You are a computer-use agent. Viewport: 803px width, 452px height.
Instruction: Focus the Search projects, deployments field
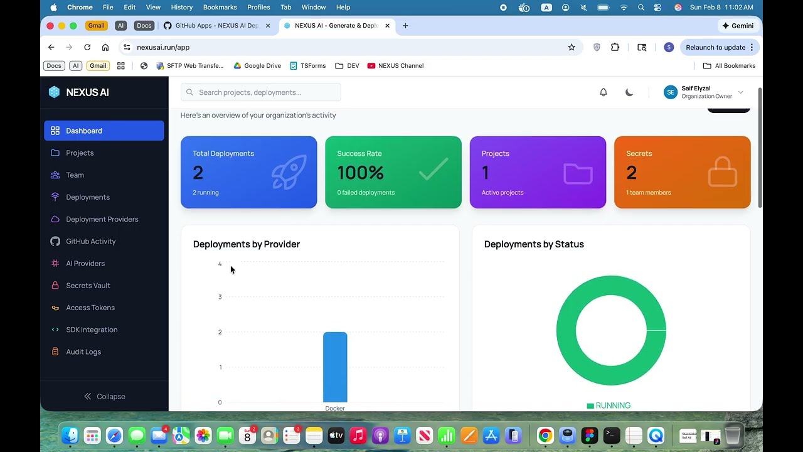pos(261,92)
